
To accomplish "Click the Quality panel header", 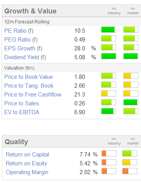I will (72, 141).
